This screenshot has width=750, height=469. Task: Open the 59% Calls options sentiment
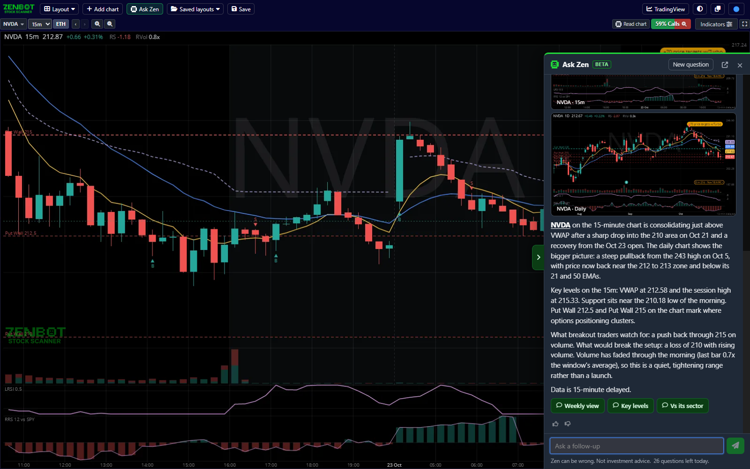671,24
